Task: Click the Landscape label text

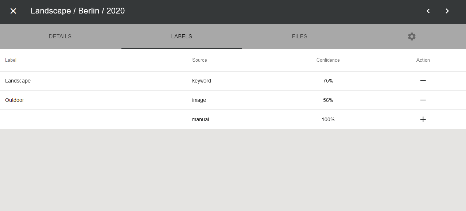Action: pos(18,81)
